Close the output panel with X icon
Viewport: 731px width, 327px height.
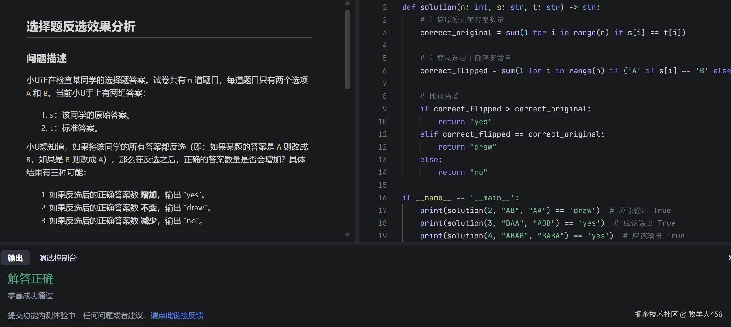point(729,258)
